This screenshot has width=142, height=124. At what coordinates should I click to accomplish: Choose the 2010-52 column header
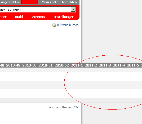pos(62,65)
